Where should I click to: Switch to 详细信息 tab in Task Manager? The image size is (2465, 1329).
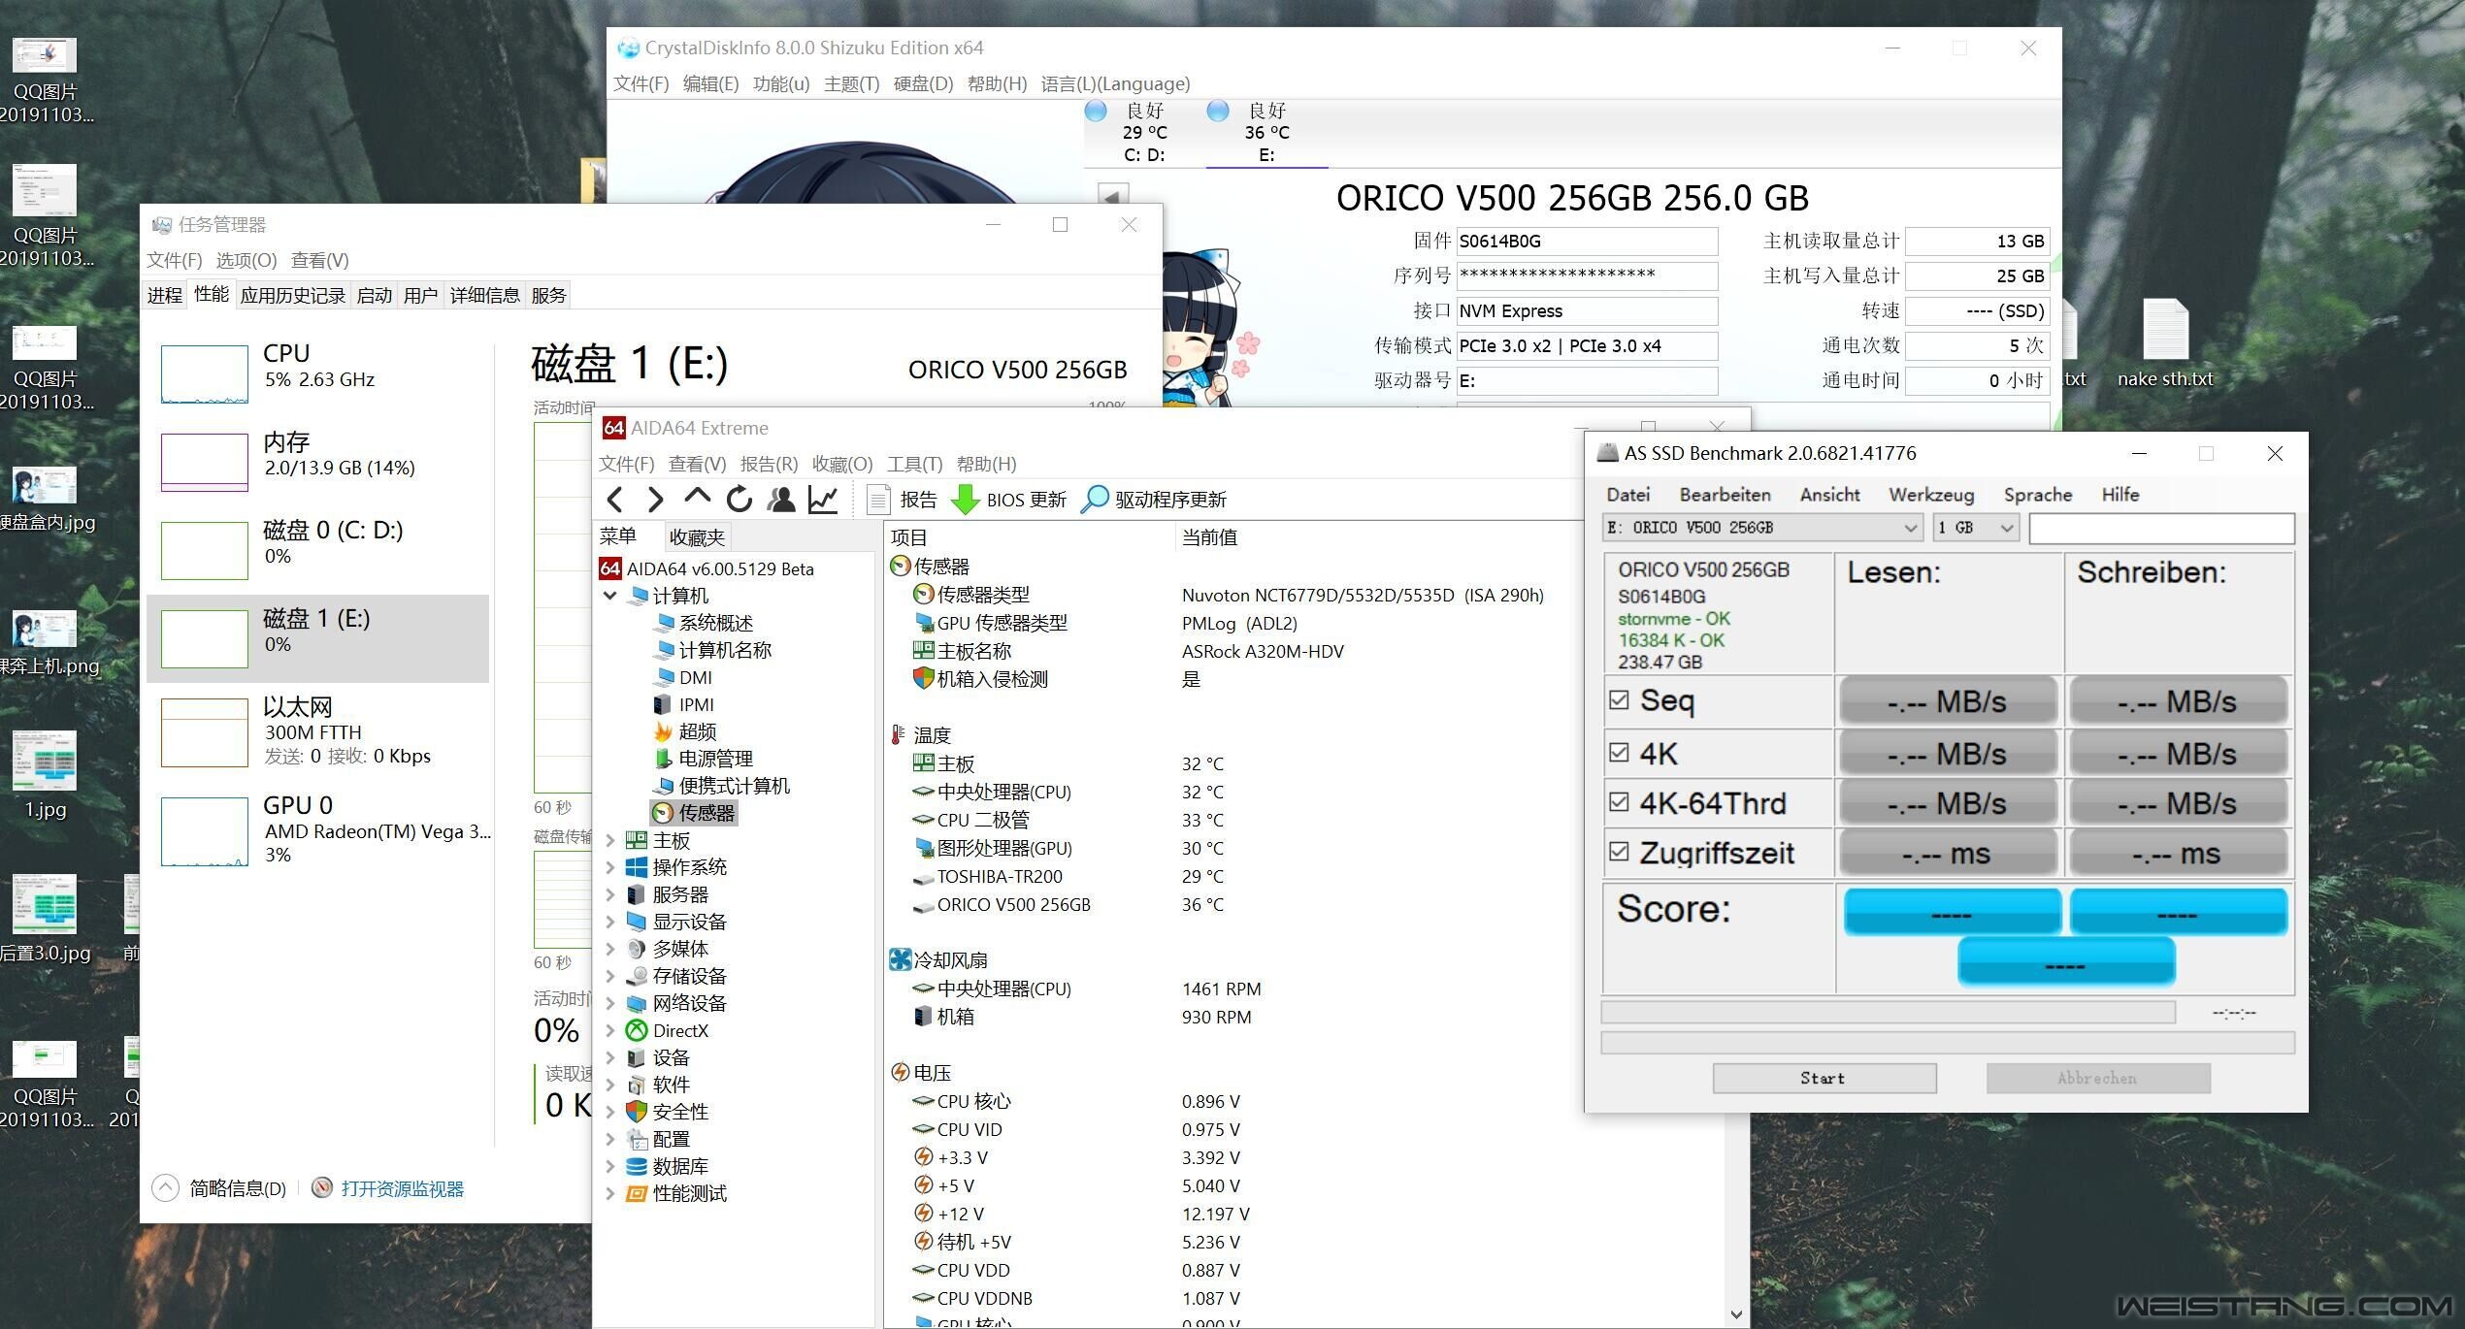point(484,295)
